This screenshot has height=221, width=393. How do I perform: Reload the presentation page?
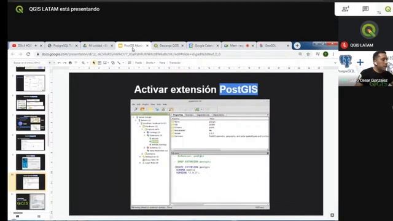point(28,54)
